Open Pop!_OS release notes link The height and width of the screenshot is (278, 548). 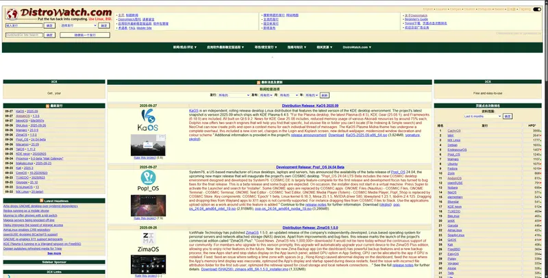click(316, 205)
